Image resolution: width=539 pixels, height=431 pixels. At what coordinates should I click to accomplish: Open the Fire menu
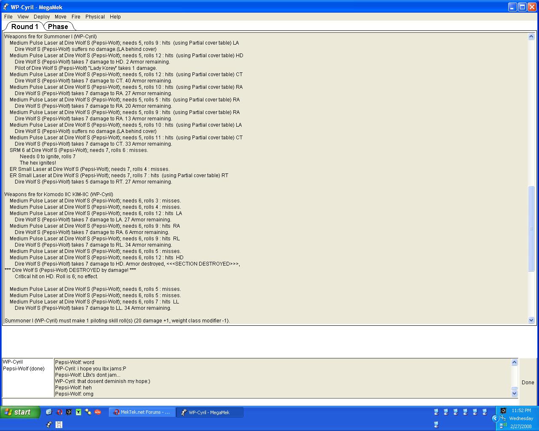click(76, 17)
